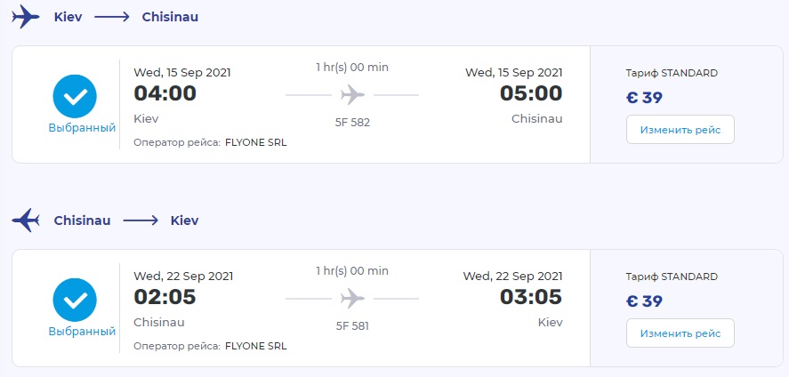Click the 03:05 arrival time in Kiev

(532, 297)
